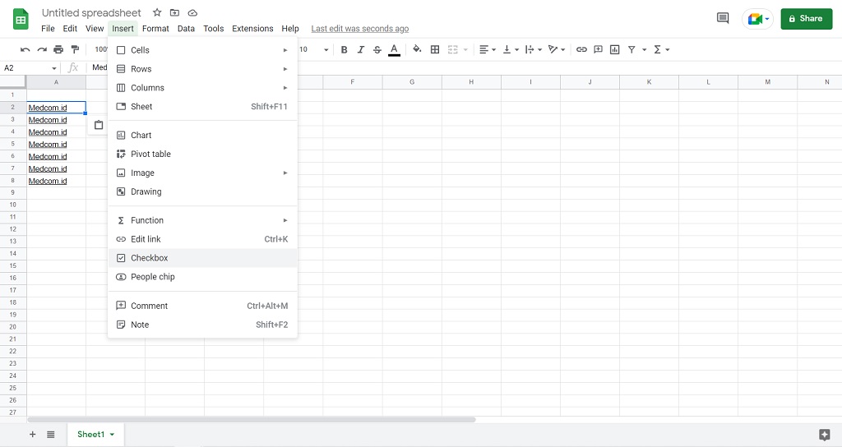Star the Untitled spreadsheet
The image size is (842, 447).
click(157, 12)
